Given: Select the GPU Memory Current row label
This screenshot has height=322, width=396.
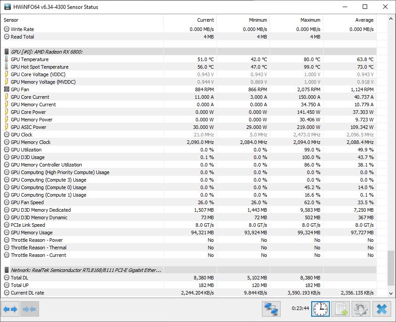Looking at the screenshot, I should 33,105.
